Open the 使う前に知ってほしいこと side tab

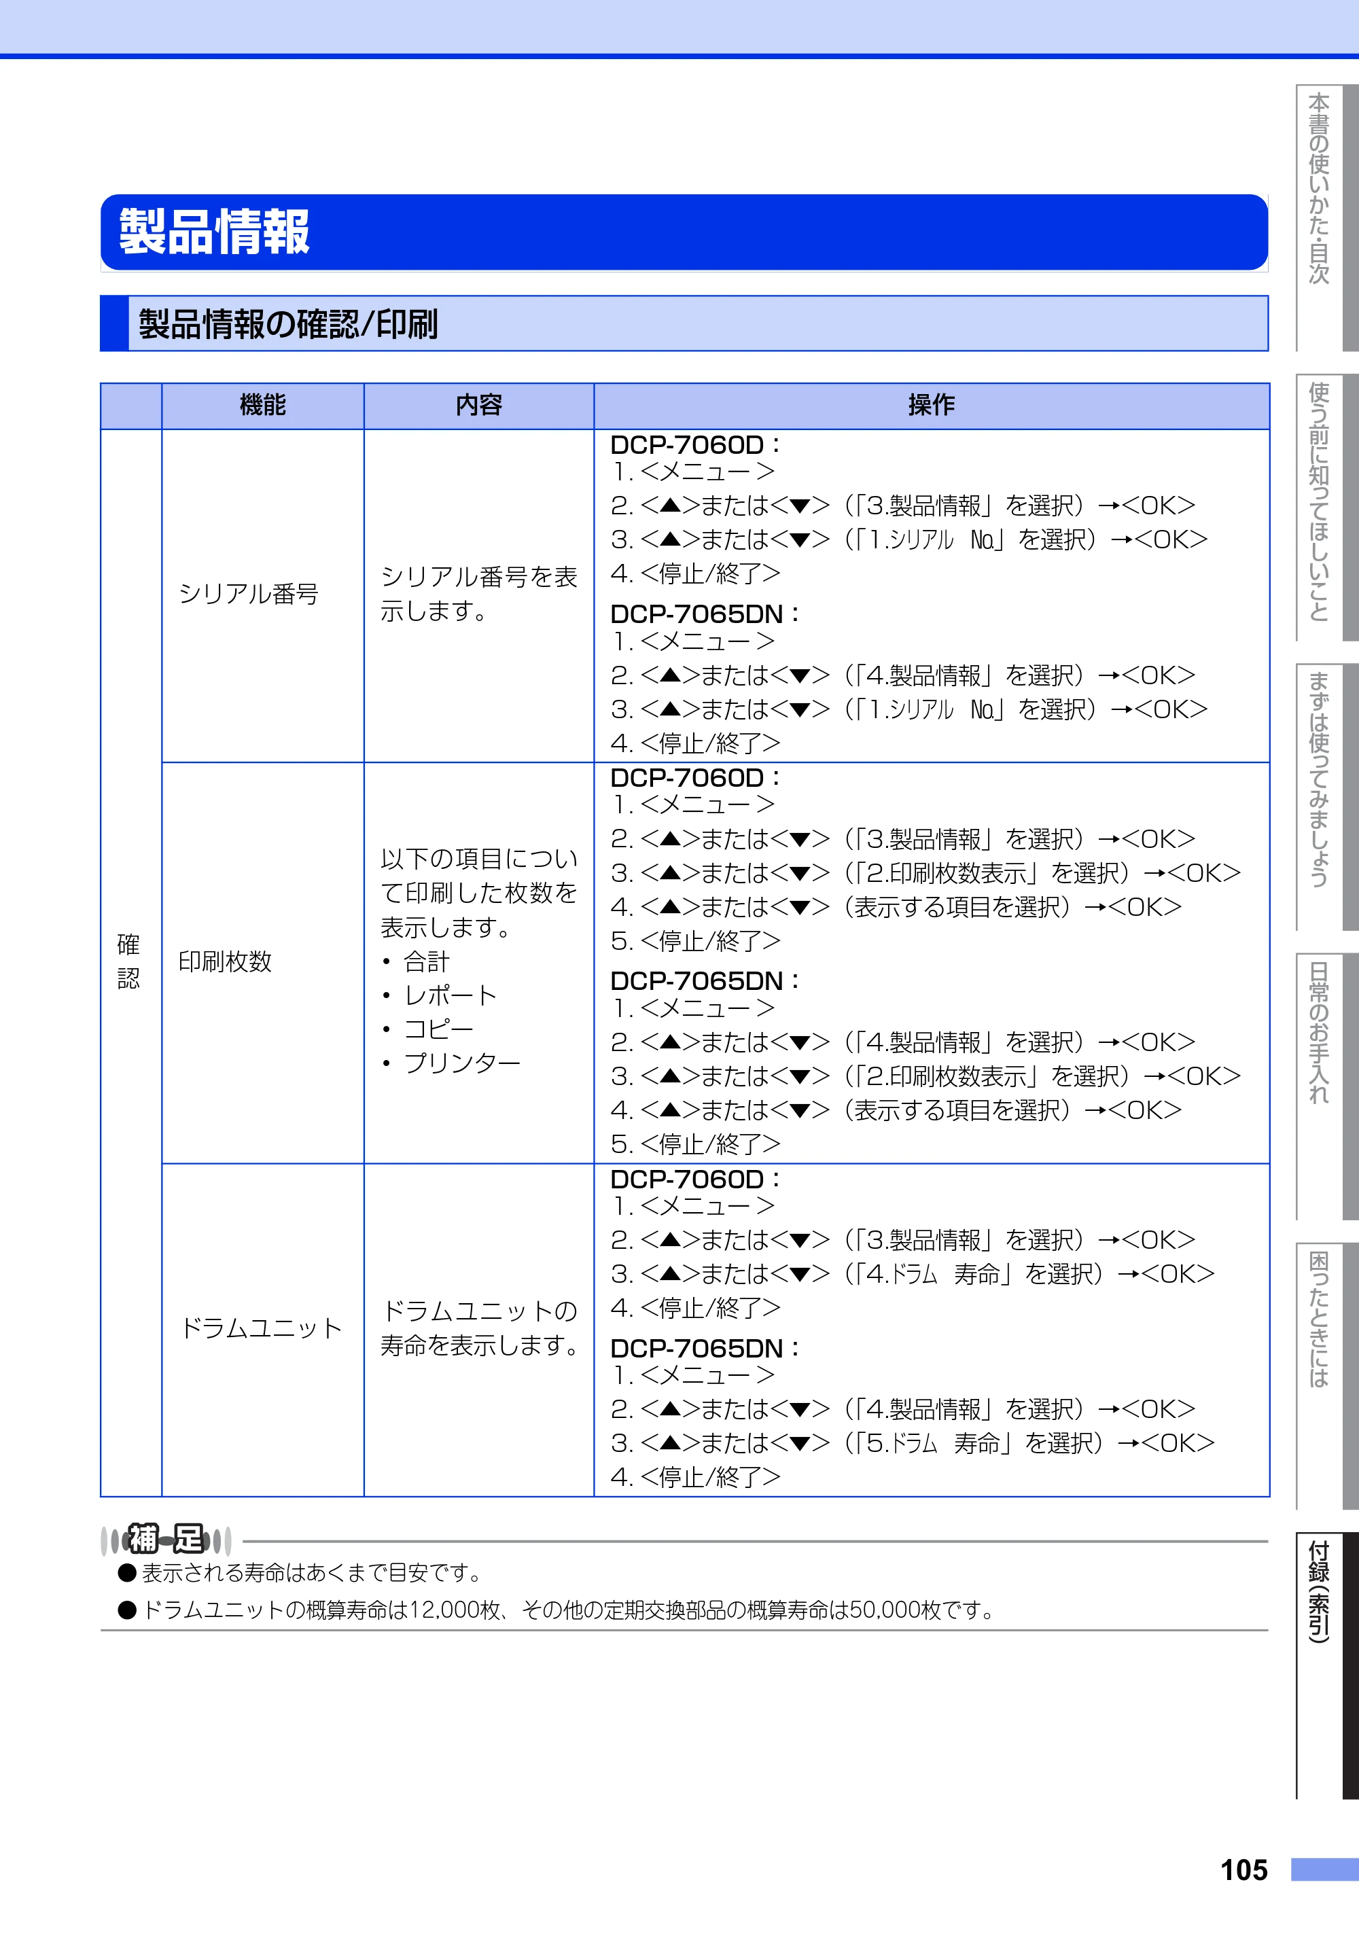click(1326, 507)
